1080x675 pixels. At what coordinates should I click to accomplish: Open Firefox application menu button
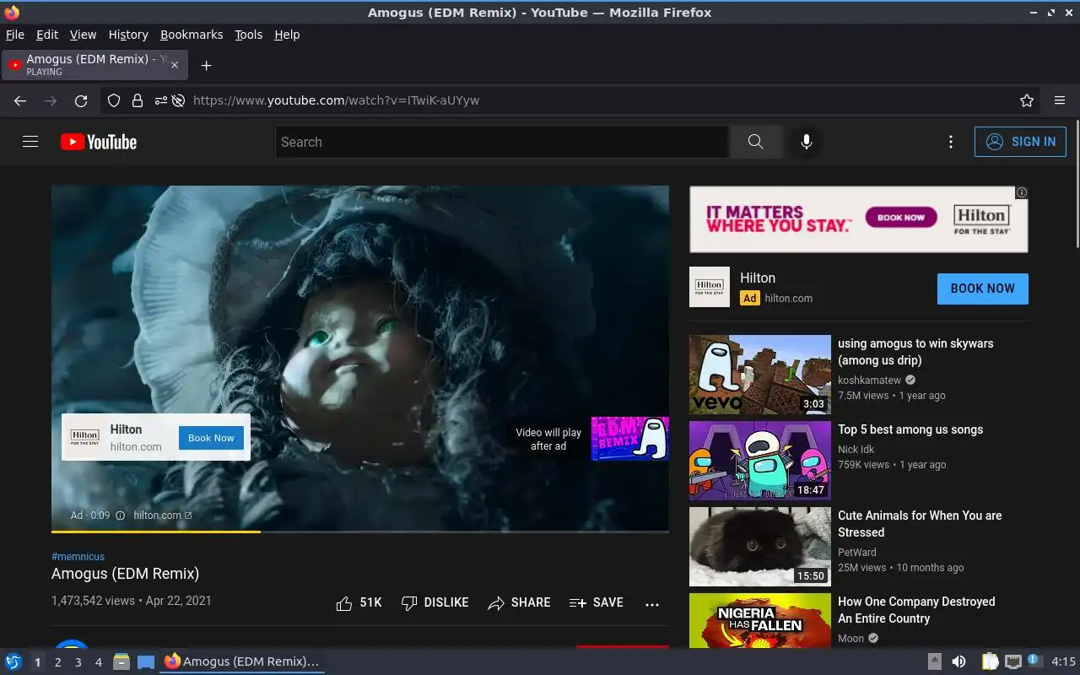(x=1060, y=100)
